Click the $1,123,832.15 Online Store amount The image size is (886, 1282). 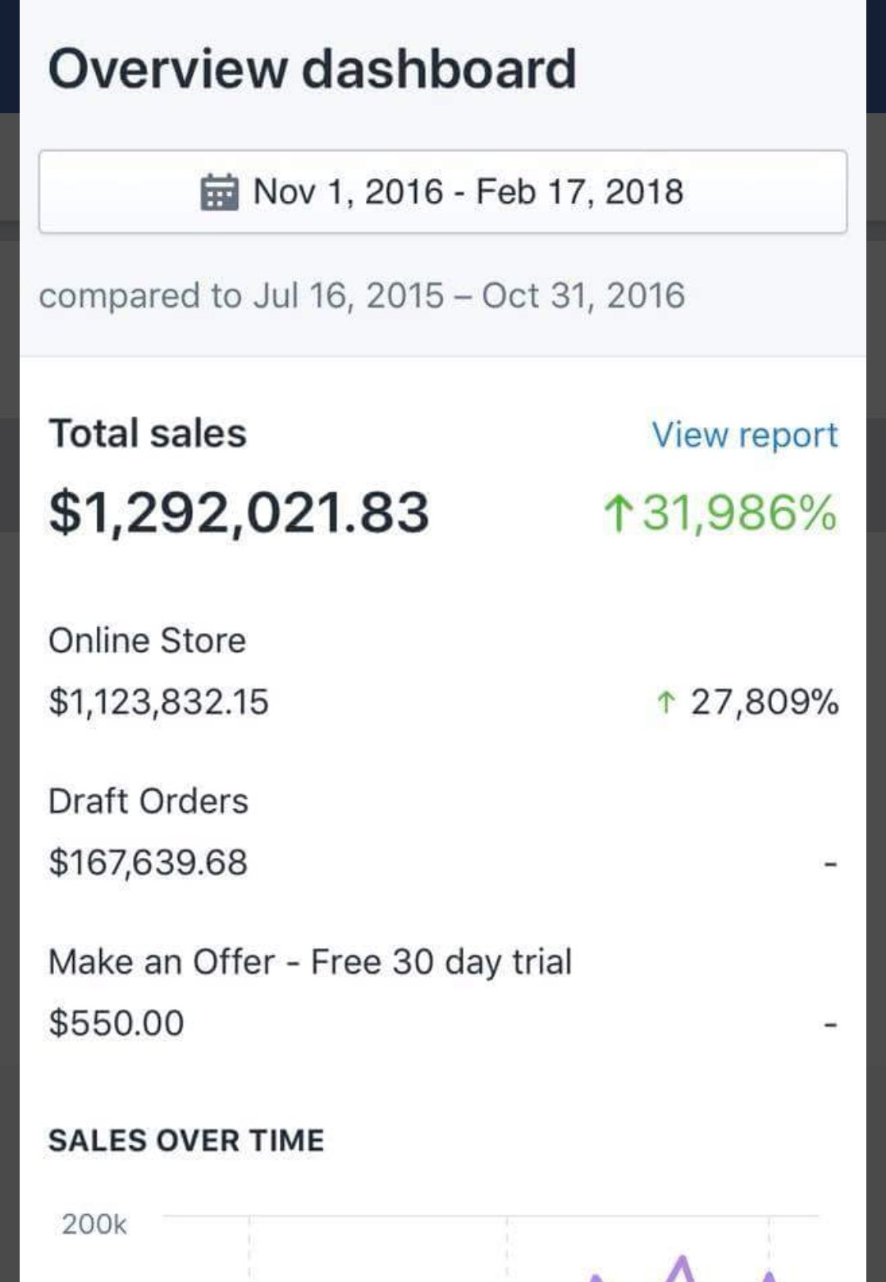pyautogui.click(x=158, y=702)
